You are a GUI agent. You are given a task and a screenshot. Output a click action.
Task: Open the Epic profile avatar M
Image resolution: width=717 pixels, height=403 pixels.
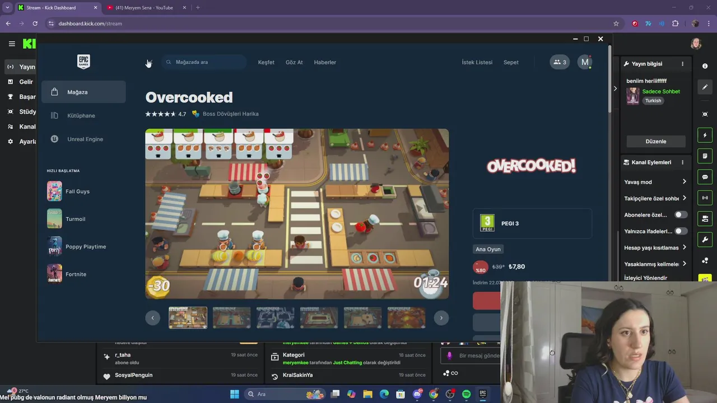pyautogui.click(x=585, y=62)
